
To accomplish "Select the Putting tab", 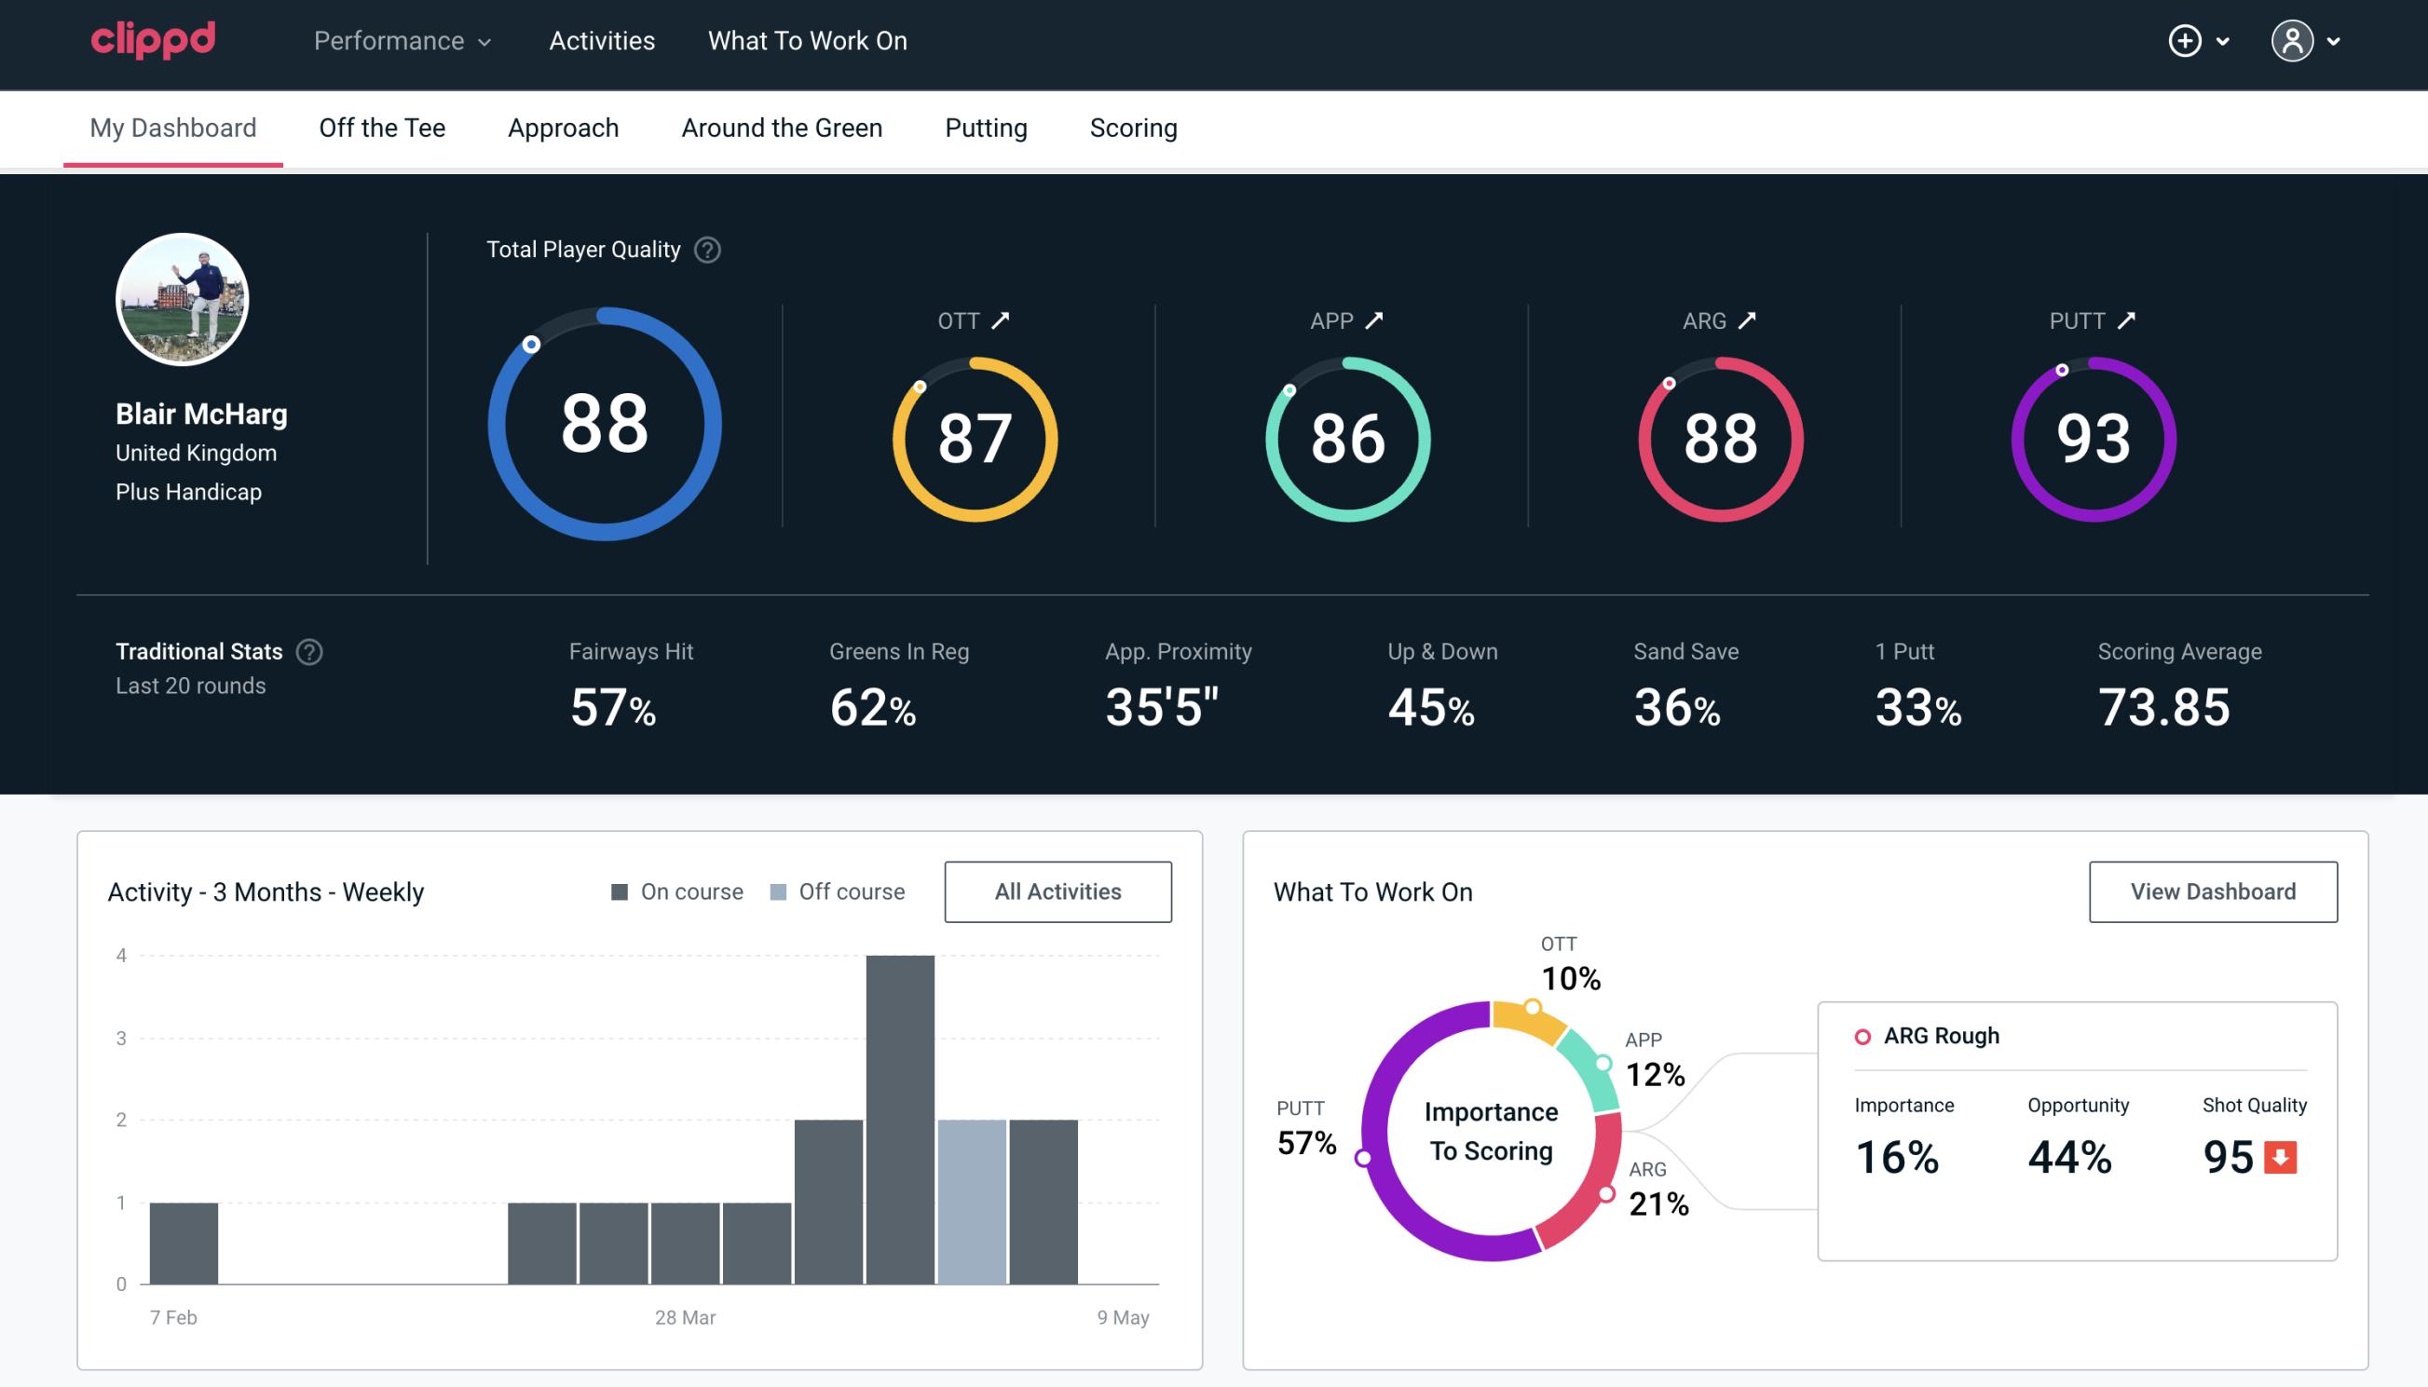I will coord(984,127).
